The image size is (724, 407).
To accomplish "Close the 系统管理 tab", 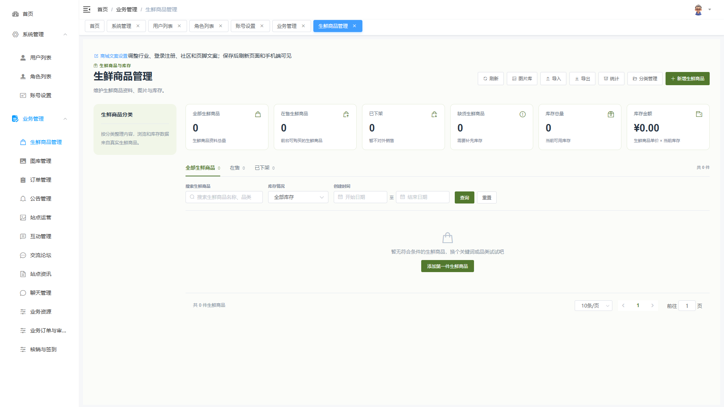I will point(138,26).
